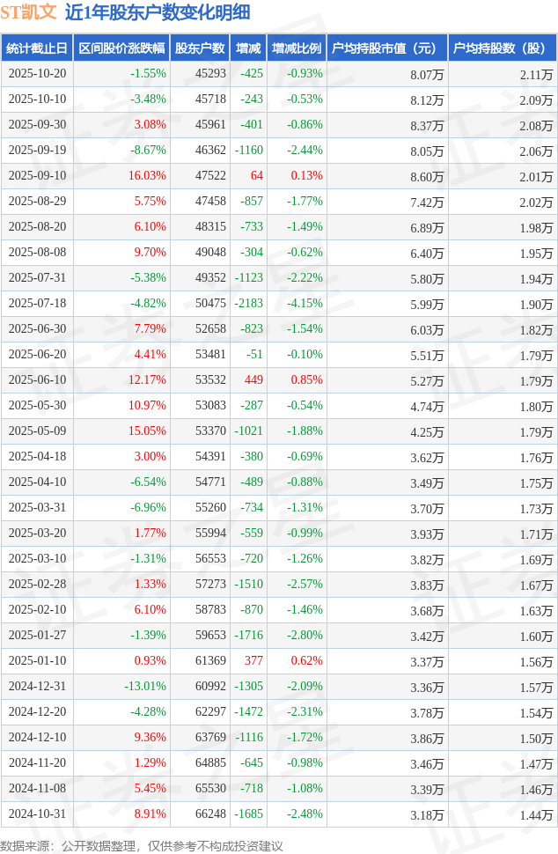
Task: Click the 16.03% price change value
Action: (147, 176)
